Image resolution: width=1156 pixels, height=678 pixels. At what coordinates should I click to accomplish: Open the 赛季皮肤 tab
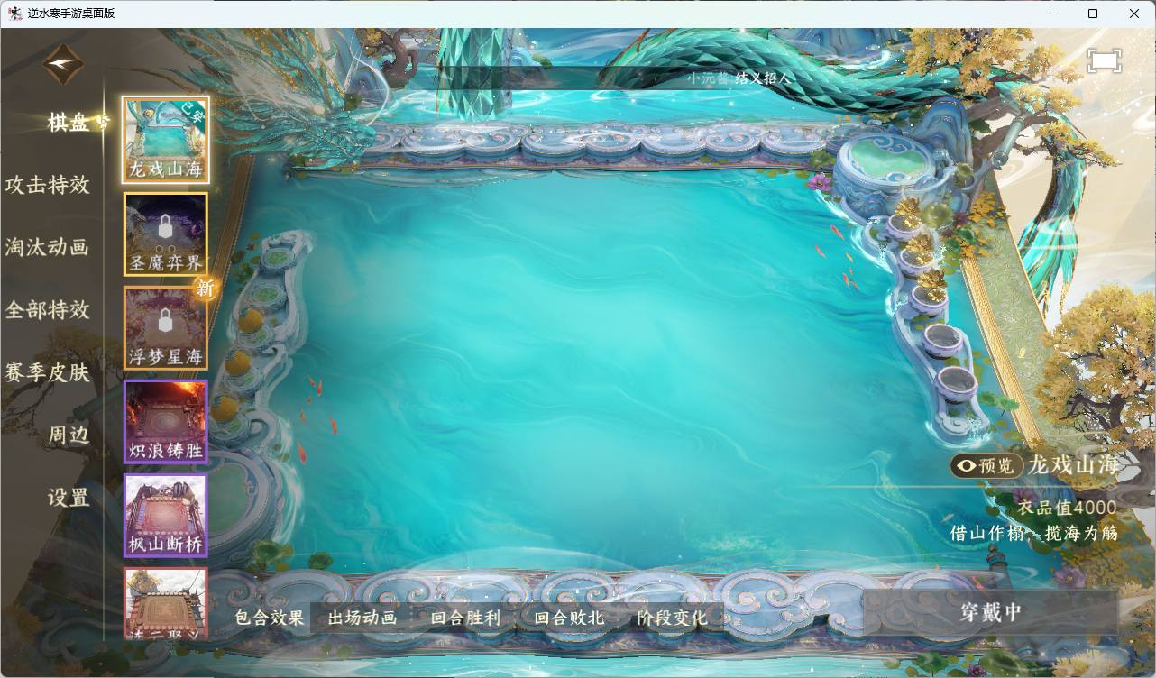pos(48,371)
